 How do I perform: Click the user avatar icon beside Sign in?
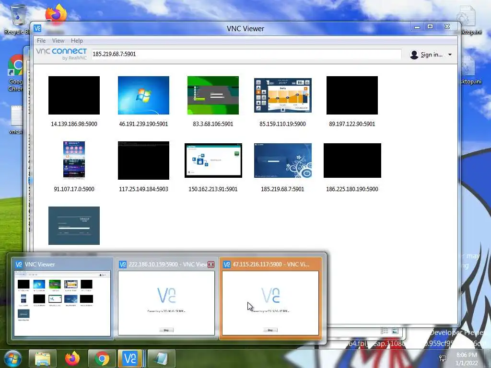point(414,55)
